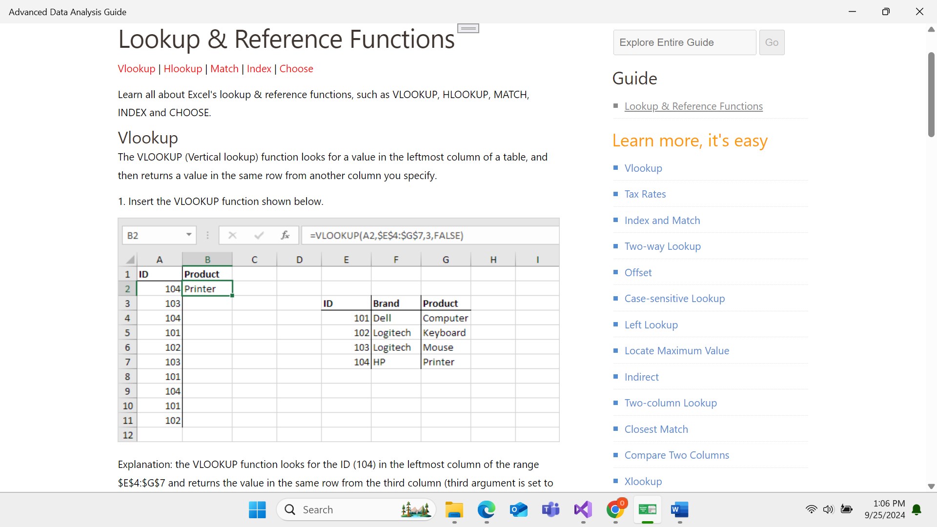Click the scroll down arrow on the scrollbar
The width and height of the screenshot is (937, 527).
(931, 486)
